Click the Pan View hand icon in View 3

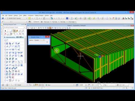point(53,28)
